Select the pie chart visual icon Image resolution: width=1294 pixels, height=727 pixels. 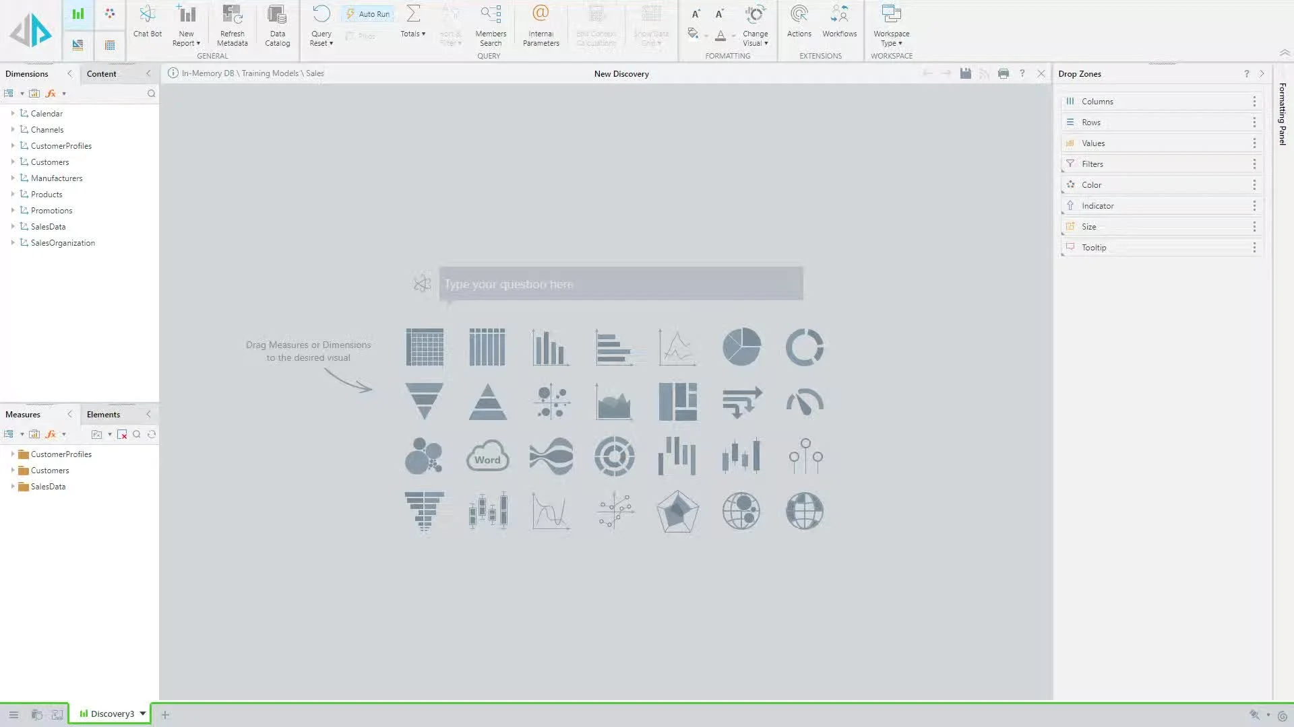741,347
